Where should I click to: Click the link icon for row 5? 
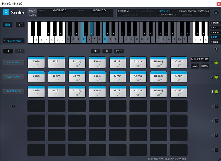216,121
